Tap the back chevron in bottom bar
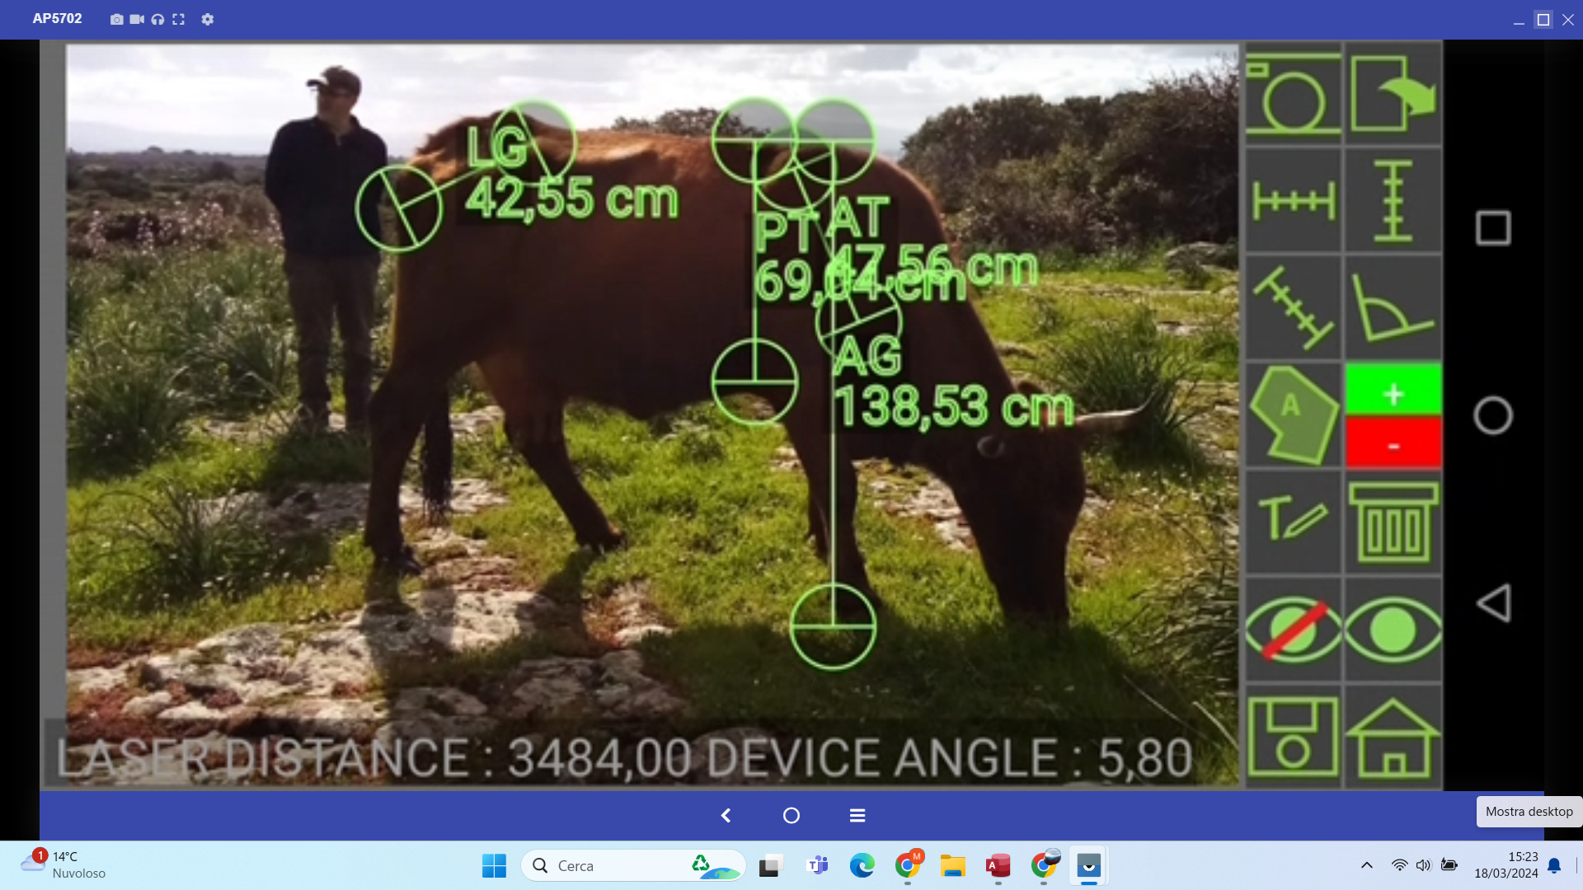1583x890 pixels. tap(726, 815)
